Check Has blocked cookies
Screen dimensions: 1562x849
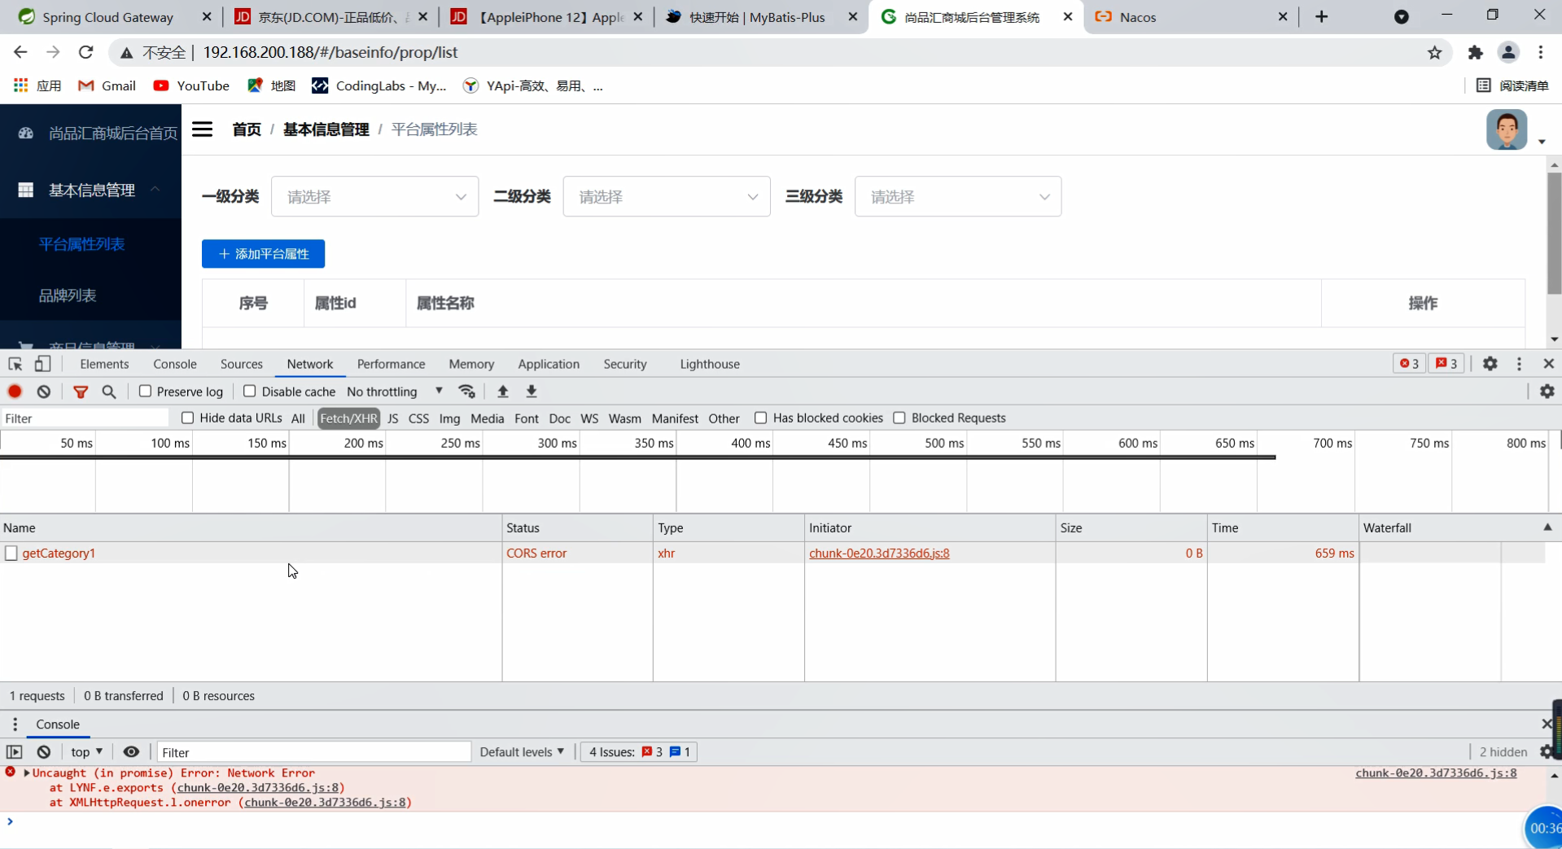point(760,418)
